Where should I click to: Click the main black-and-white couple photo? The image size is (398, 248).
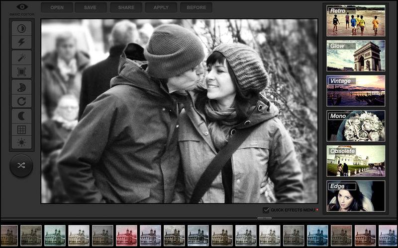179,111
